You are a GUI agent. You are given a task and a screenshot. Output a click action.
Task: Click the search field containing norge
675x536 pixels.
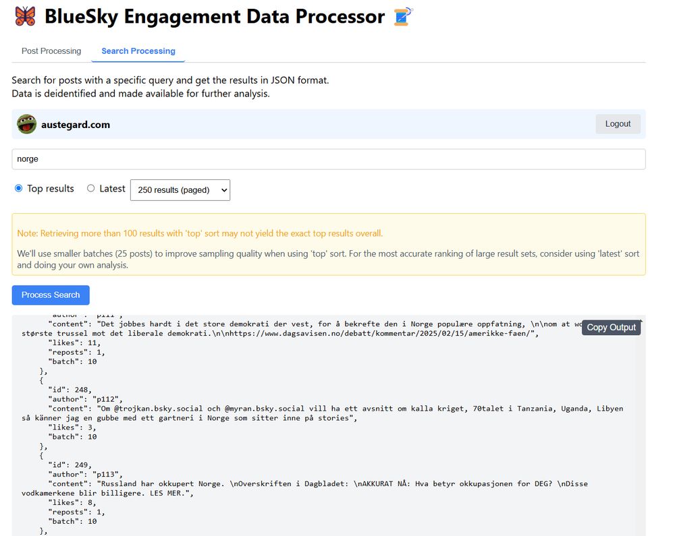coord(329,158)
